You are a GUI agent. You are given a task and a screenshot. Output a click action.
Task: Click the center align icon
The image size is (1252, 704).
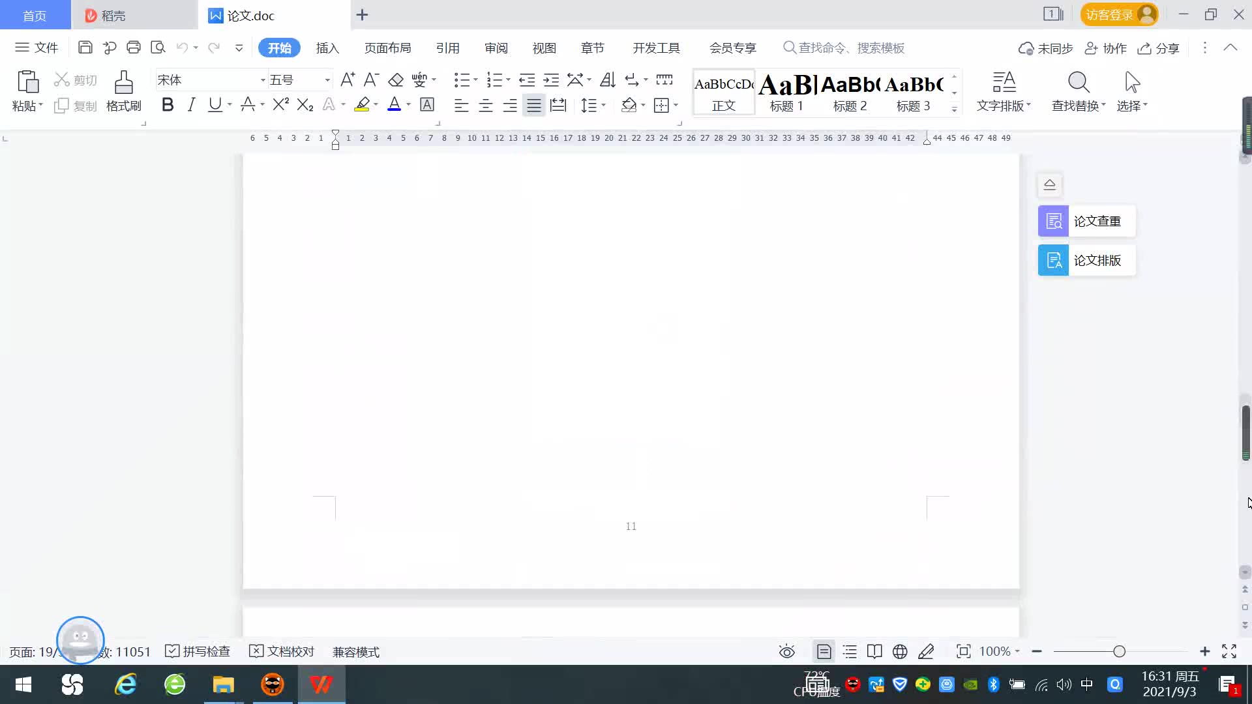[485, 106]
